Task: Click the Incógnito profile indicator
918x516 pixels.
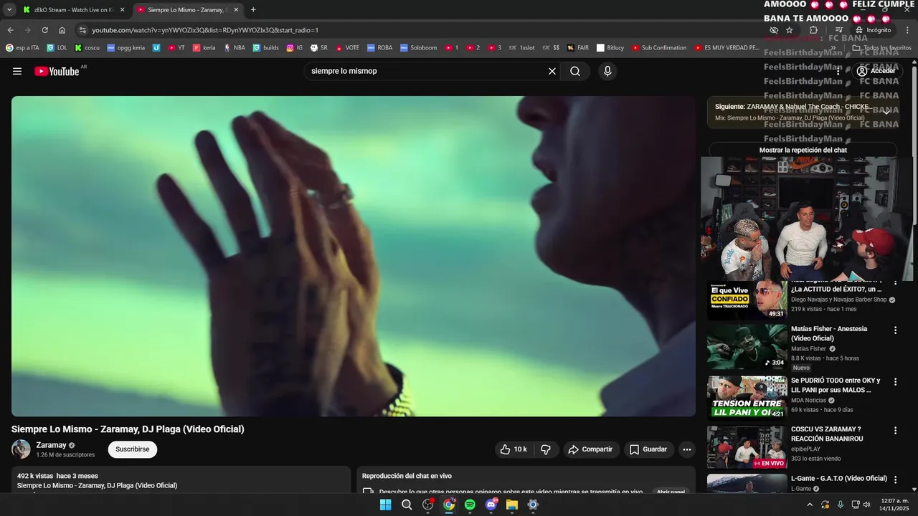Action: [873, 30]
